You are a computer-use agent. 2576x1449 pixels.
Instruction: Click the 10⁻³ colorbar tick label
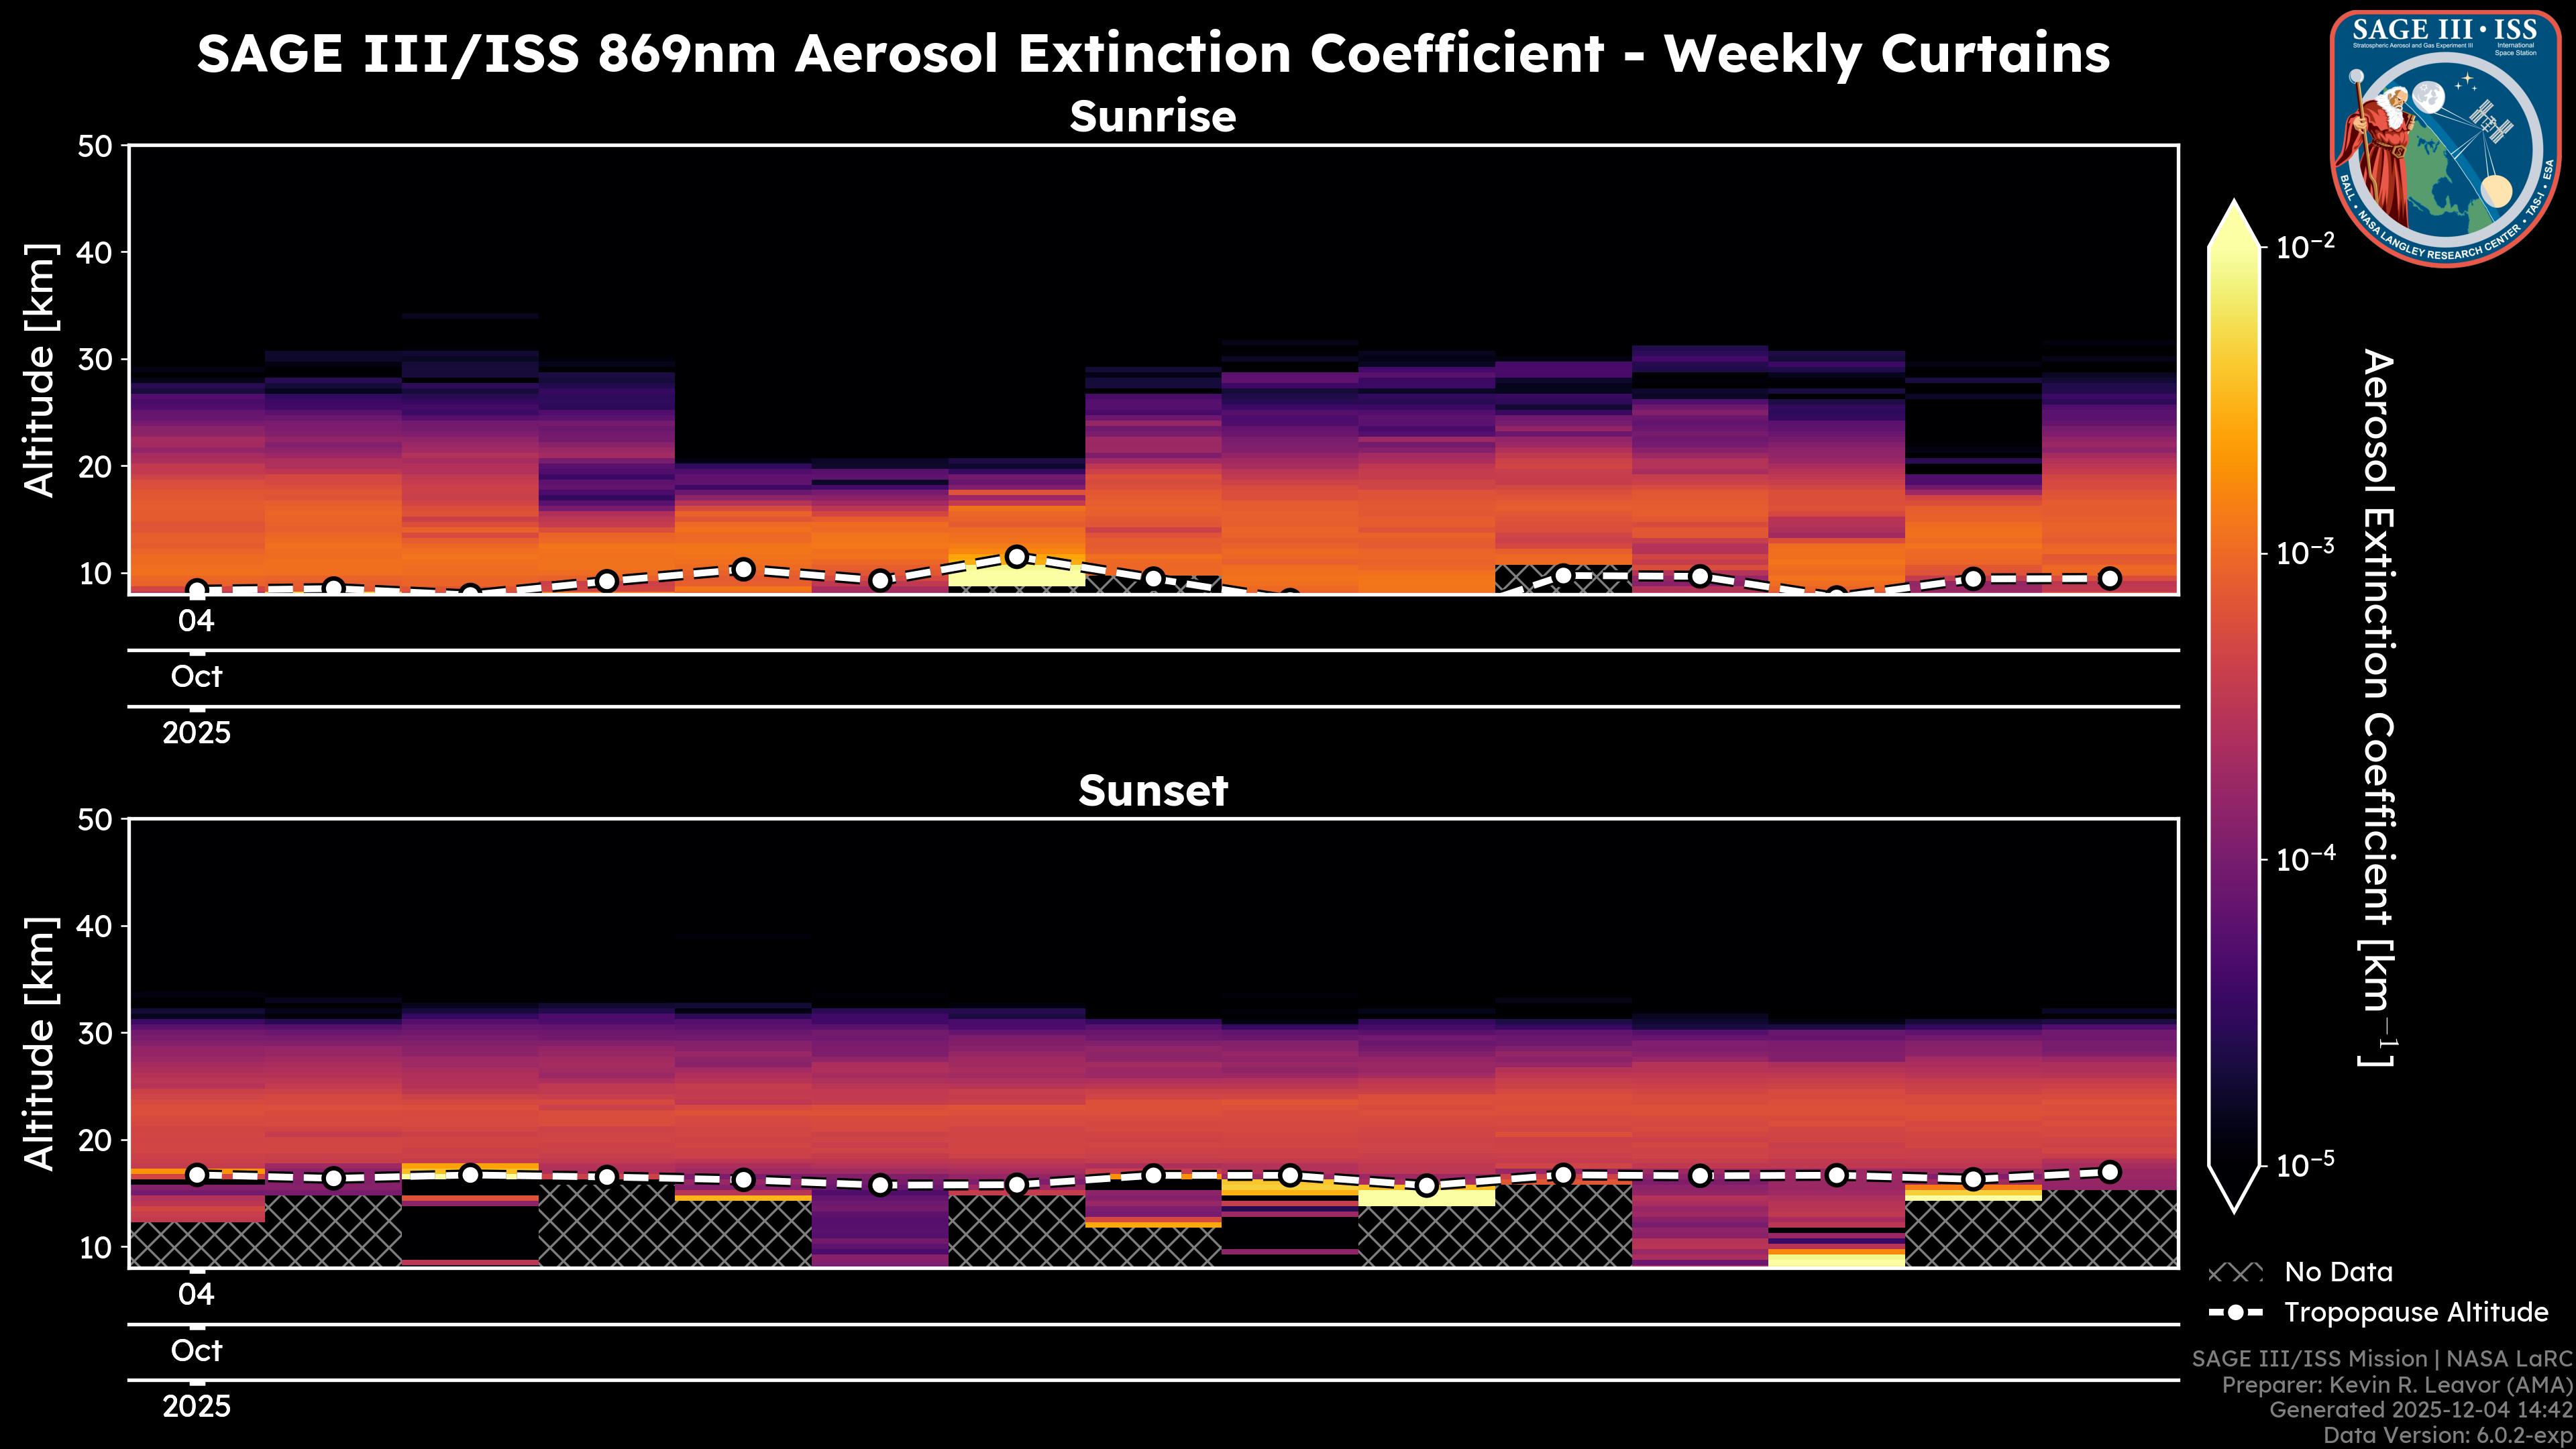[2305, 552]
